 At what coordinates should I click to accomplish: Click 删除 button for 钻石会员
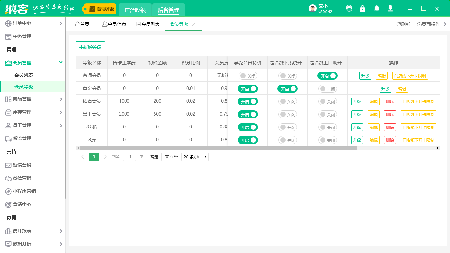(x=390, y=101)
